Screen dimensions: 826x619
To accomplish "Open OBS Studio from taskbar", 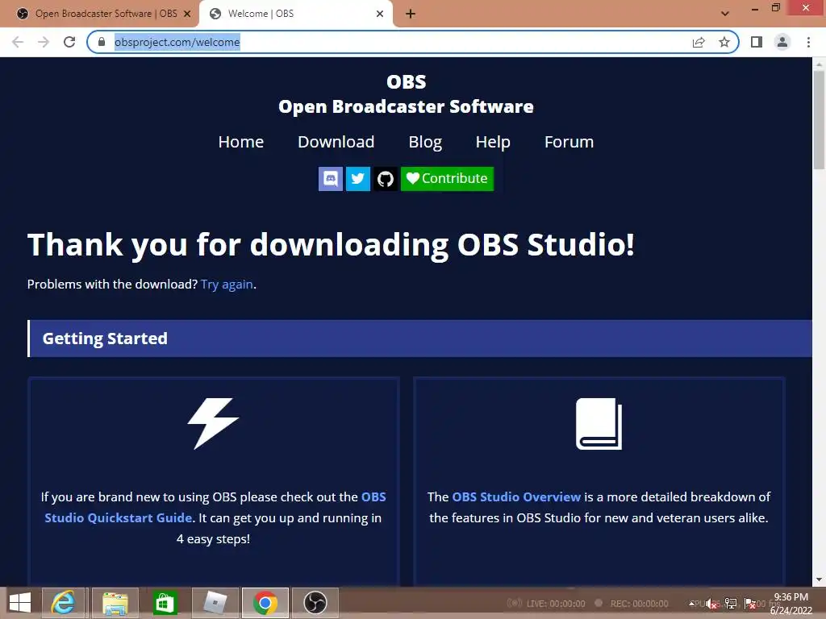I will point(315,603).
